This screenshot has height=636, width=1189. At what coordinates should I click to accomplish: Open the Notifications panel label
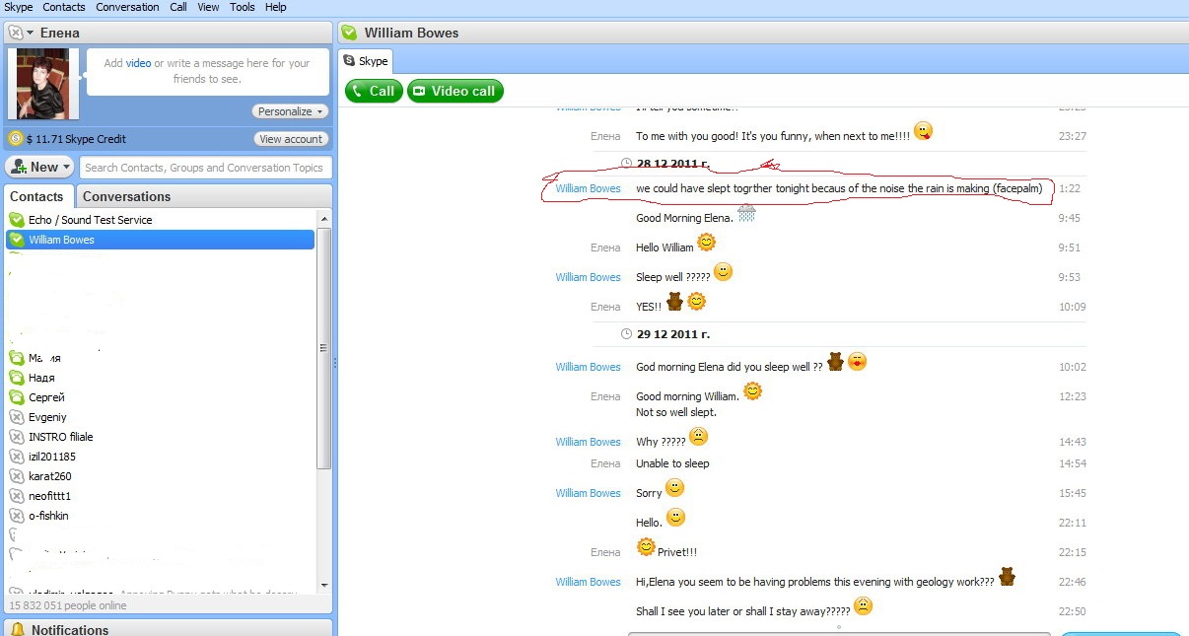[70, 630]
